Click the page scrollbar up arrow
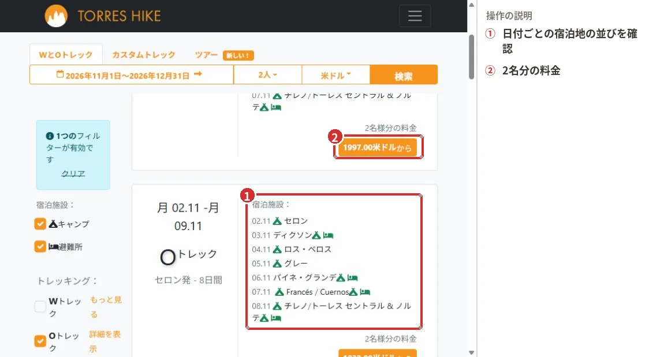The image size is (649, 357). (x=471, y=5)
